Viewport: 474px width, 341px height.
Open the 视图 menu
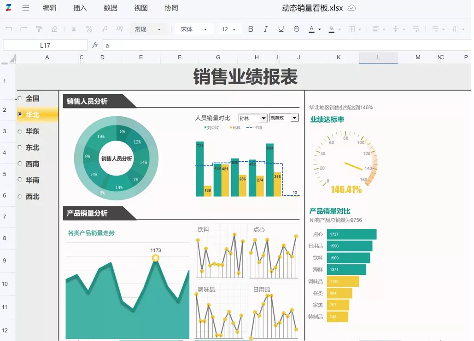[x=141, y=8]
